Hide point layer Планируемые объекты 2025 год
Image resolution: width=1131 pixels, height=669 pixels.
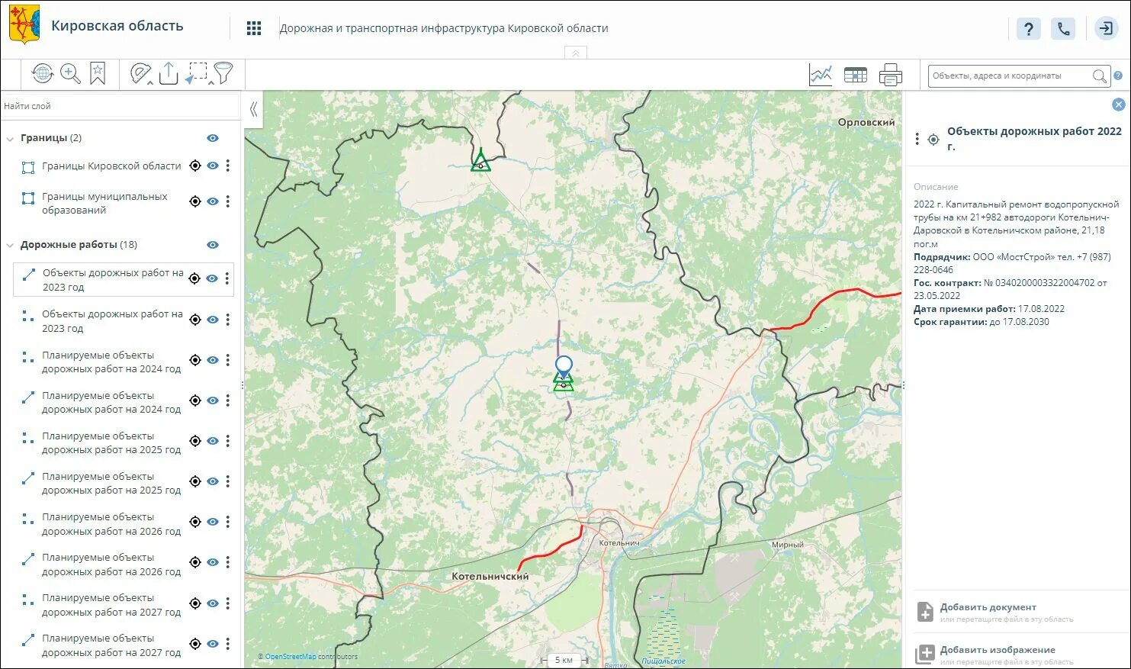(x=213, y=441)
